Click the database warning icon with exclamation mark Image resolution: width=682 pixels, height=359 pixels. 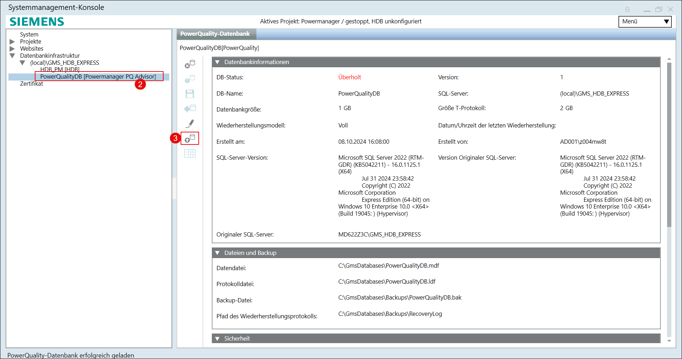pos(190,79)
